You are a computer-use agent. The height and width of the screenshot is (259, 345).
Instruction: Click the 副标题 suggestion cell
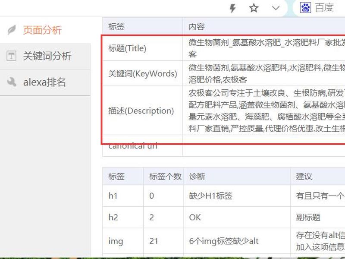[x=308, y=218]
